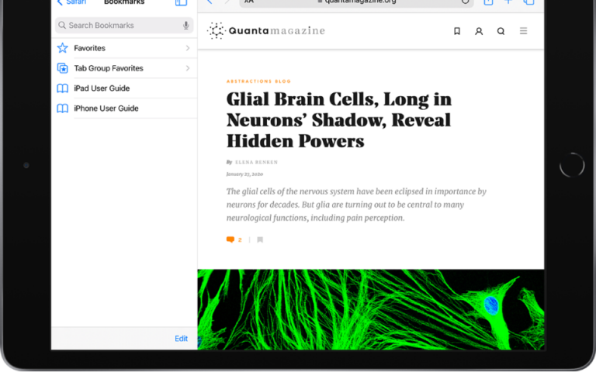
Task: Hide the Safari sidebar panel icon
Action: coord(182,2)
